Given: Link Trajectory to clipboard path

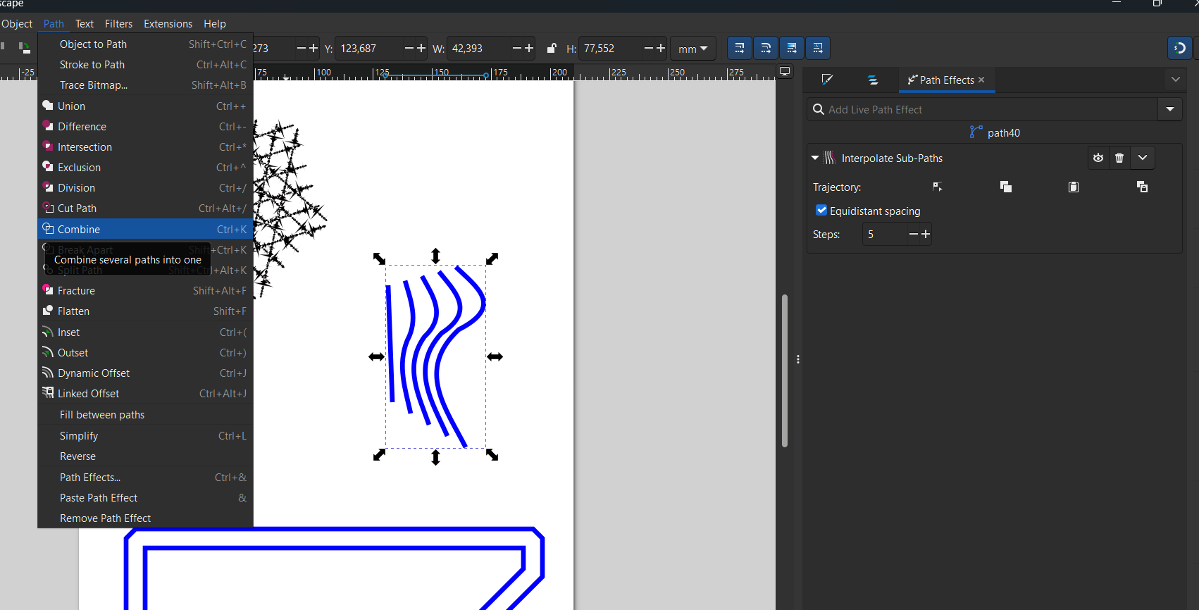Looking at the screenshot, I should (1142, 187).
